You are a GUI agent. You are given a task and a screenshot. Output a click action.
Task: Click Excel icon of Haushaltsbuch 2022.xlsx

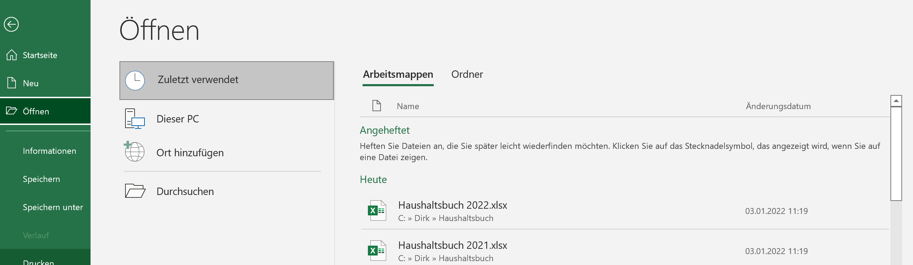pyautogui.click(x=376, y=210)
